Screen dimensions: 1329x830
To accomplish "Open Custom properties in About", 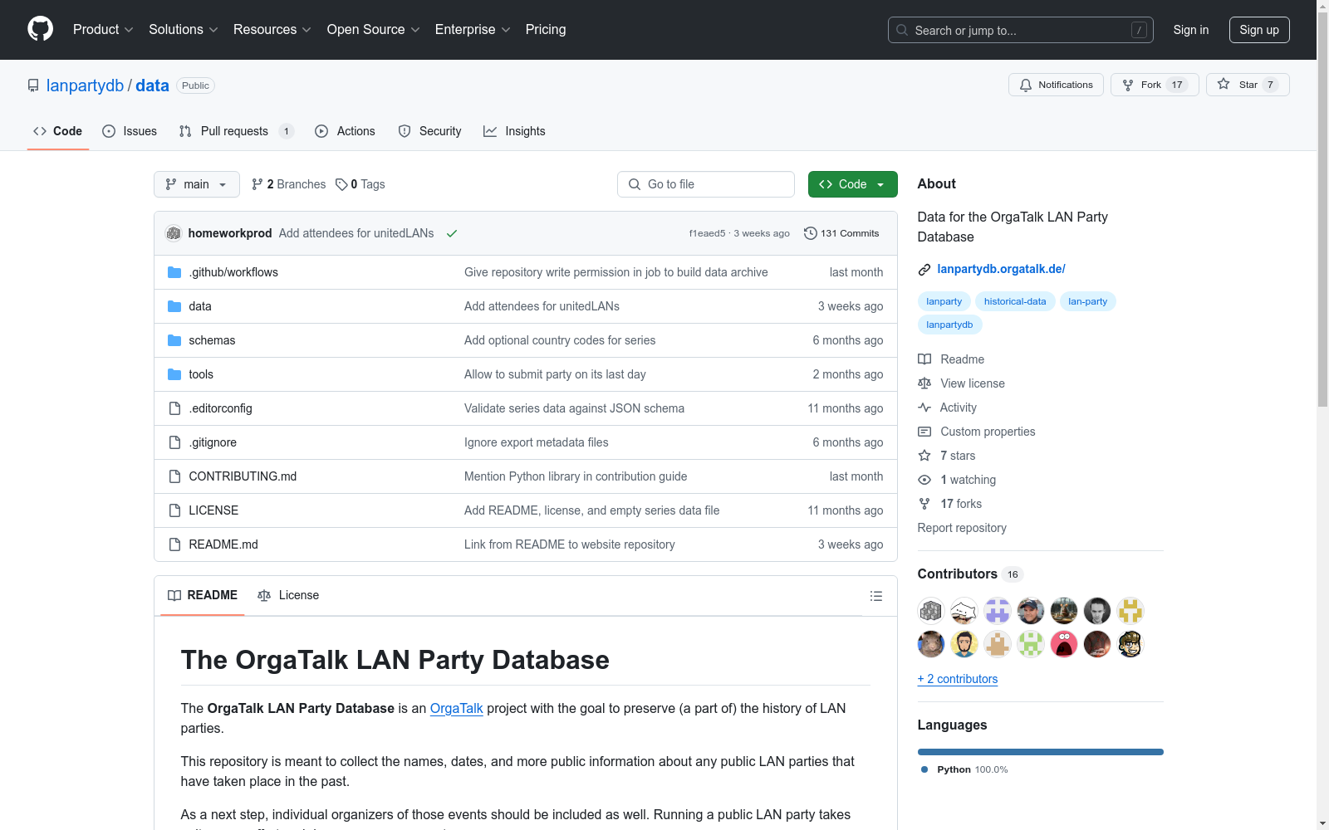I will pos(976,432).
